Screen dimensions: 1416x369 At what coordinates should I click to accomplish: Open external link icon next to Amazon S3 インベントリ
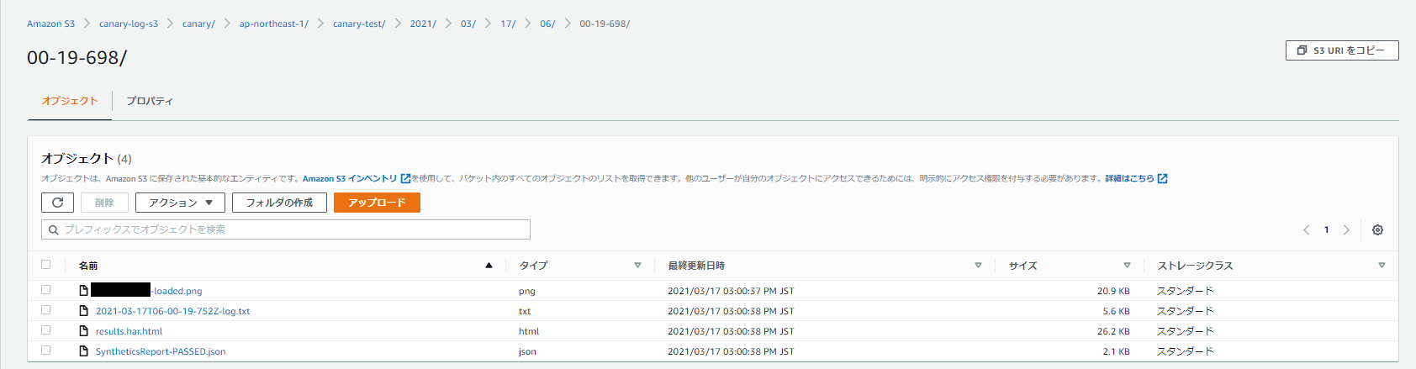(405, 178)
